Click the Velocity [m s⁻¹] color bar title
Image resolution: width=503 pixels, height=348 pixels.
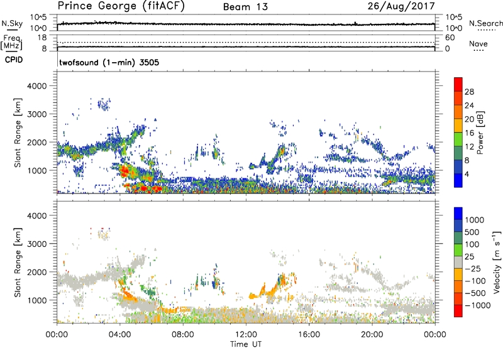497,262
